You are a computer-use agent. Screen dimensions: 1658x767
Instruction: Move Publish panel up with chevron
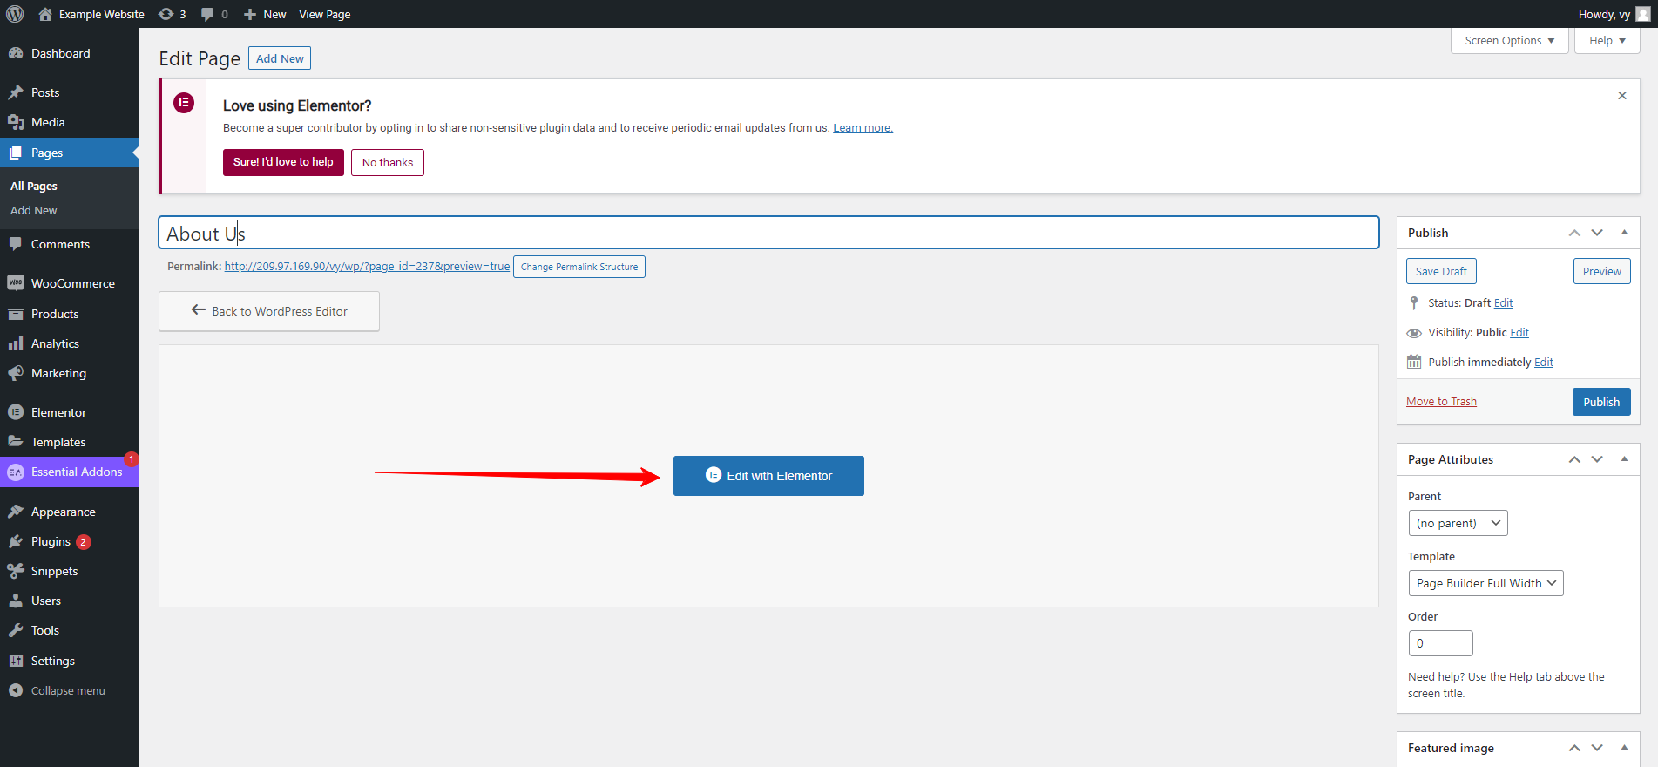(1574, 233)
